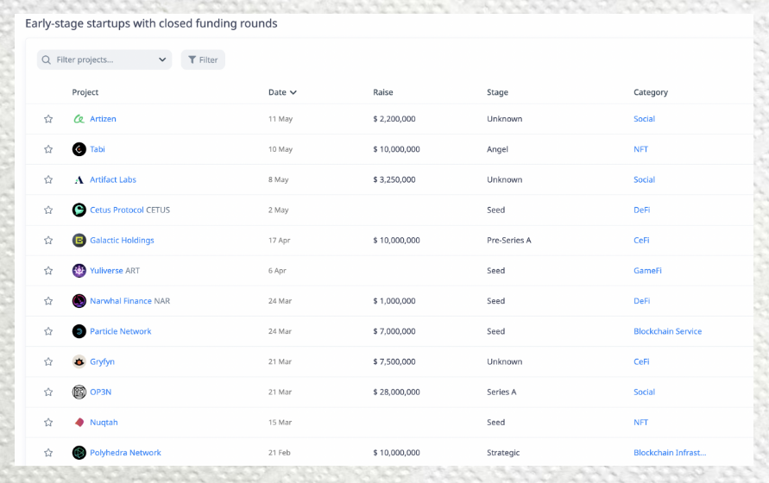769x483 pixels.
Task: Sort by the Date column header
Action: pyautogui.click(x=282, y=92)
